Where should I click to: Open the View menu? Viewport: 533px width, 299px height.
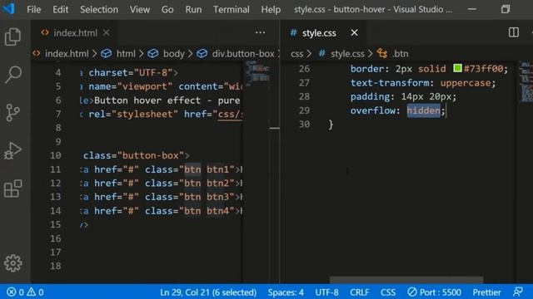point(139,9)
